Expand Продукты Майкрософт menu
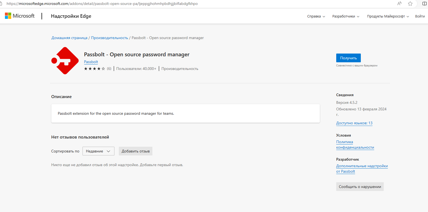 (388, 16)
